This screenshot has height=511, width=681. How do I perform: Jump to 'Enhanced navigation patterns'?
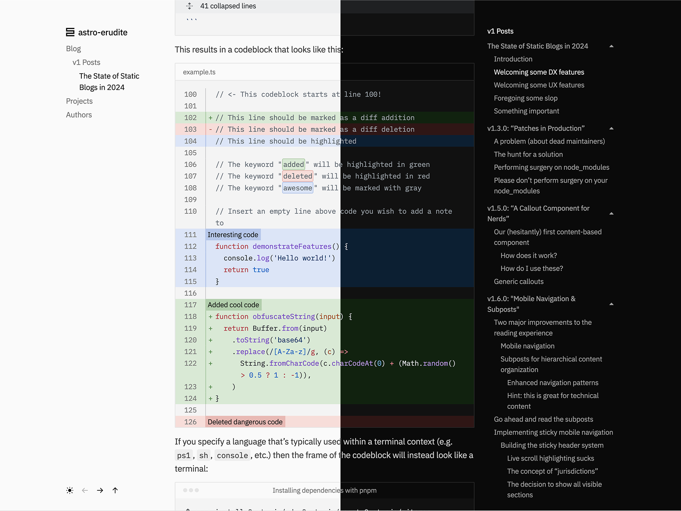[x=553, y=383]
